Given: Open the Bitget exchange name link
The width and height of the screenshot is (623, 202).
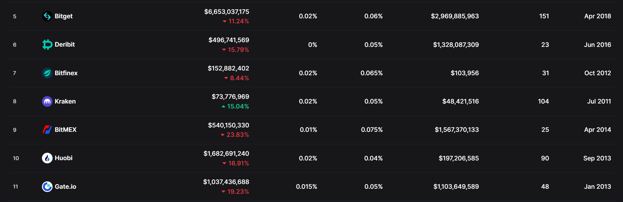Looking at the screenshot, I should (64, 16).
